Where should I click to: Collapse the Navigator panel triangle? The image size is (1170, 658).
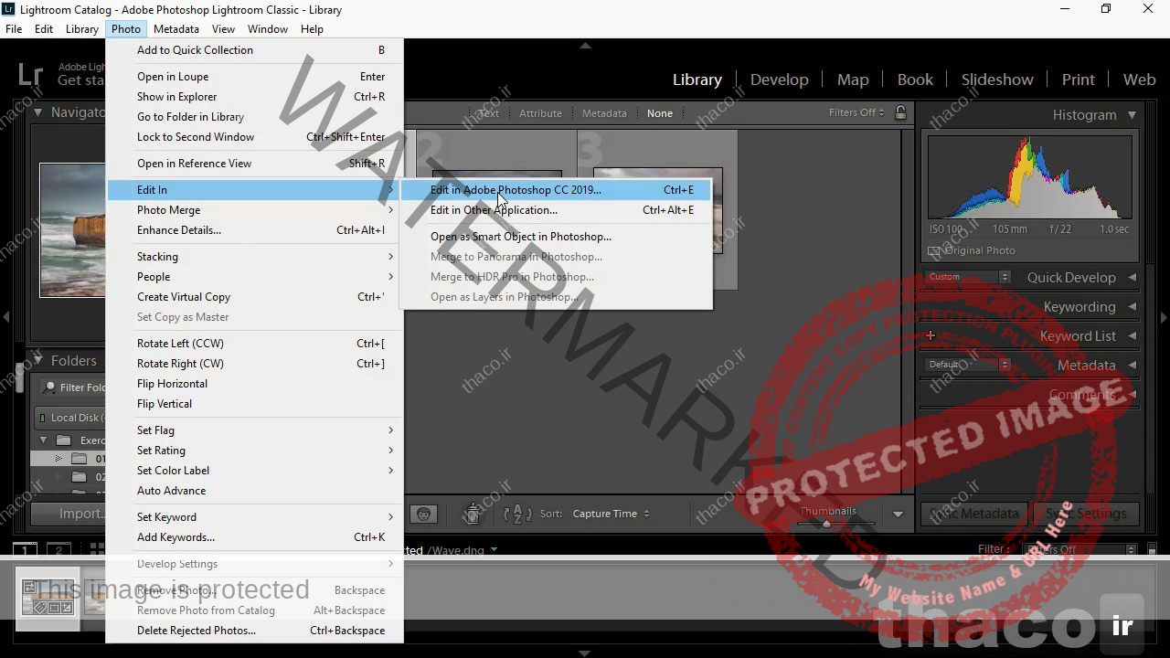coord(38,112)
